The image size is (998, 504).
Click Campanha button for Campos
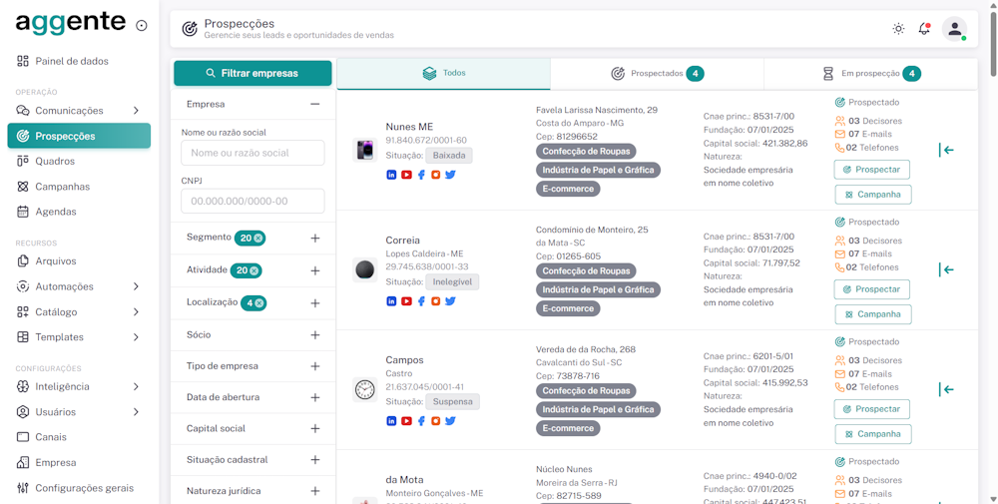pos(872,433)
